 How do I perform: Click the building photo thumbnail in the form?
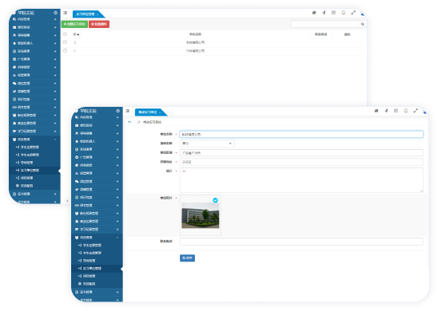201,215
